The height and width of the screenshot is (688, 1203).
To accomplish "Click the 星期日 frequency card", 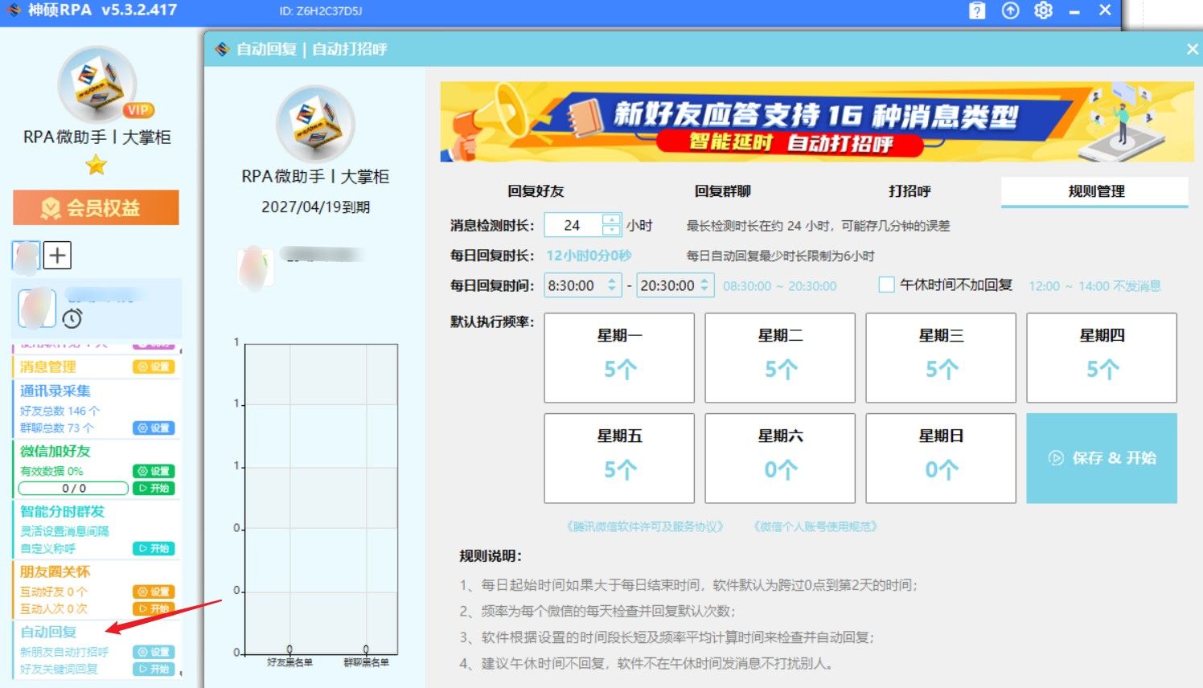I will pos(941,458).
